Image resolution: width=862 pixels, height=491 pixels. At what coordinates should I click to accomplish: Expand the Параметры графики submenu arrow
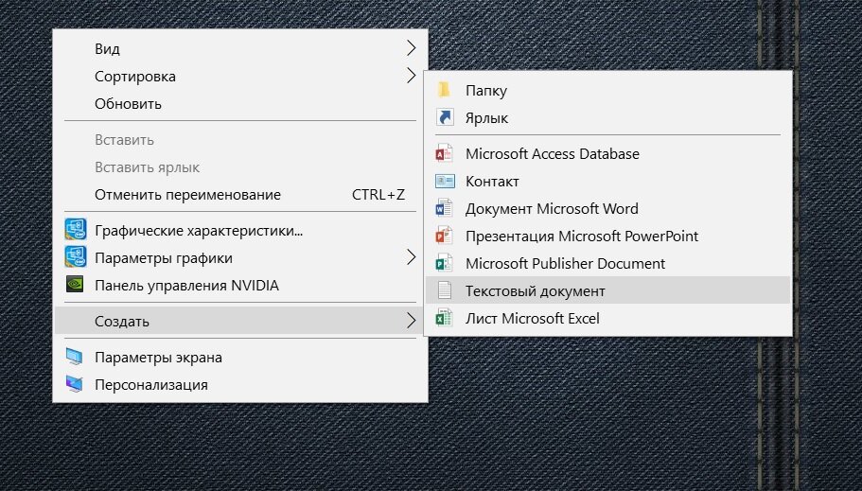[411, 257]
